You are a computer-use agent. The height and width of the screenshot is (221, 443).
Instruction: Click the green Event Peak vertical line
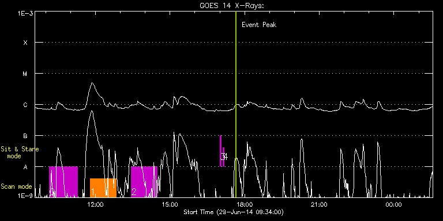coord(235,104)
